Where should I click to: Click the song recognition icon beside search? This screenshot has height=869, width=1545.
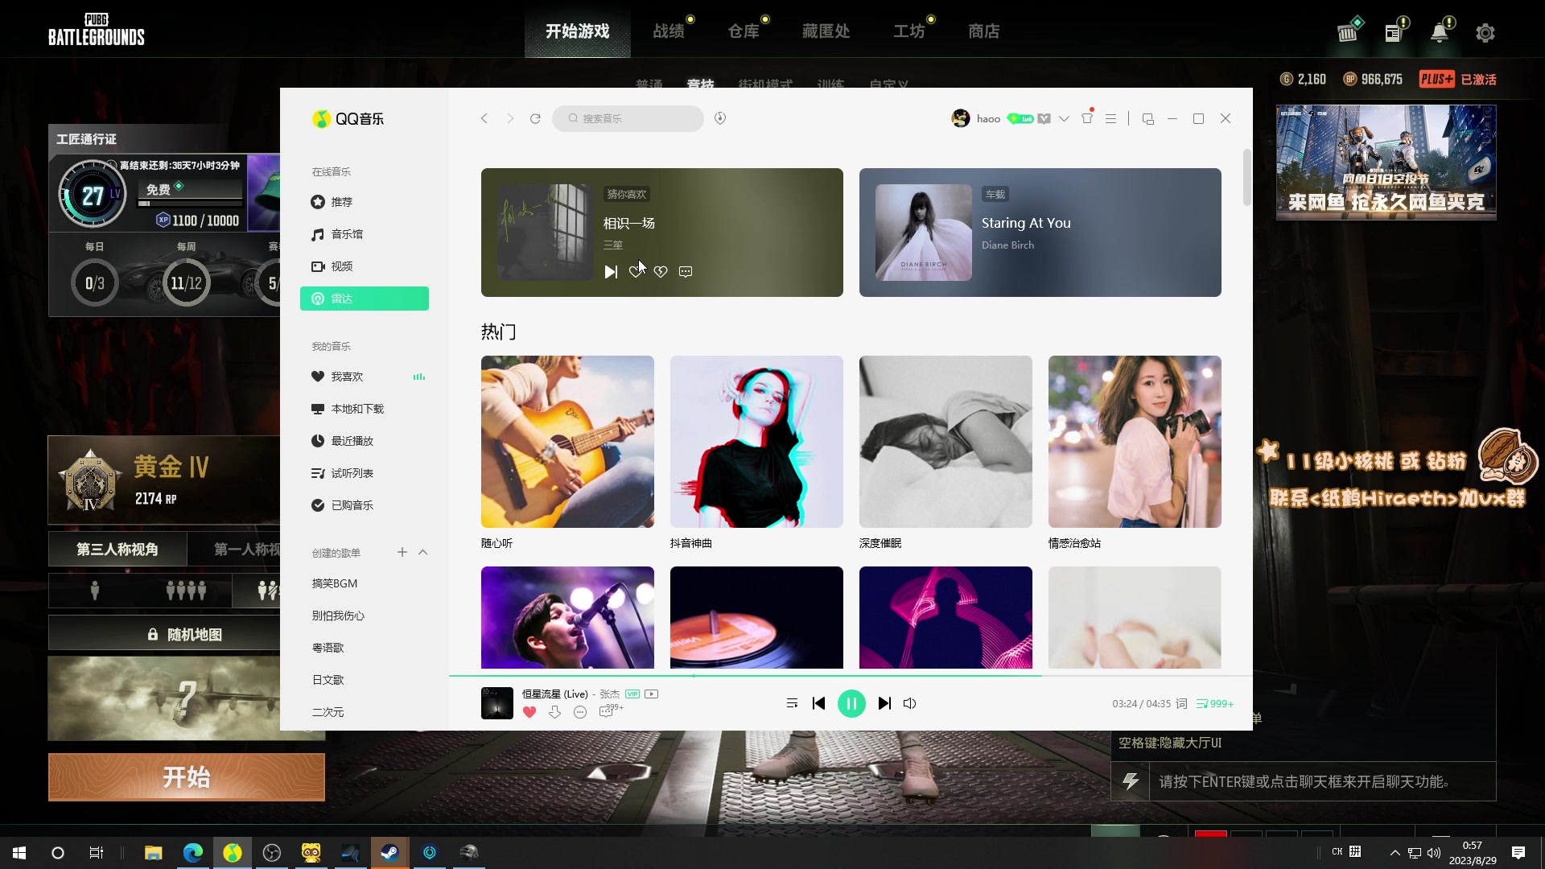720,118
